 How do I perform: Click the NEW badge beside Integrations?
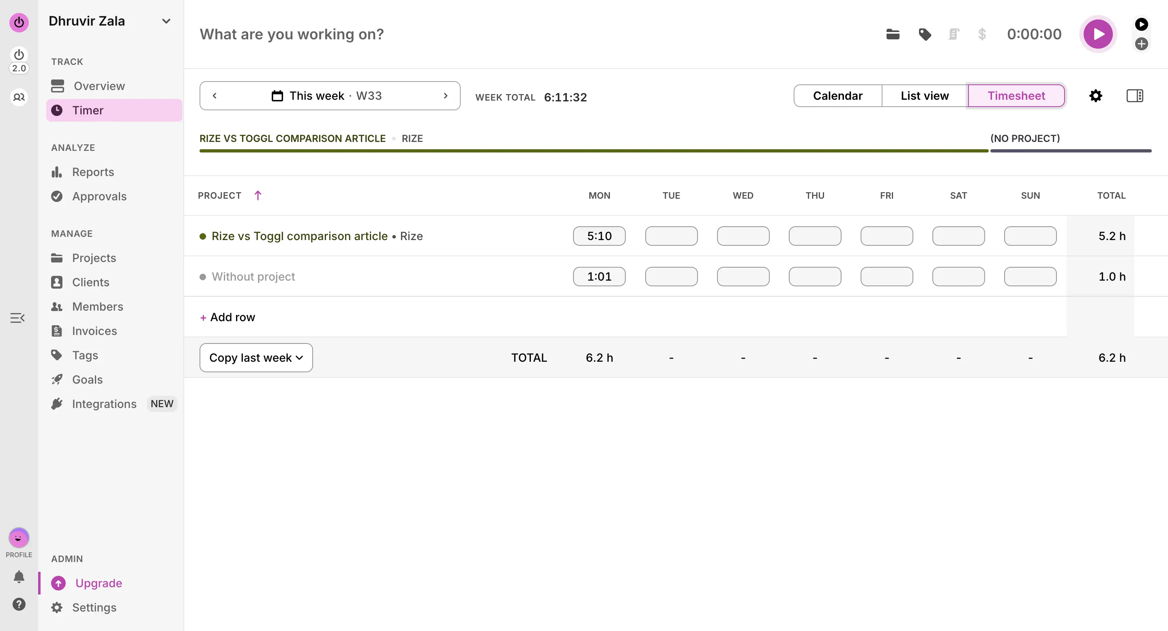[162, 404]
